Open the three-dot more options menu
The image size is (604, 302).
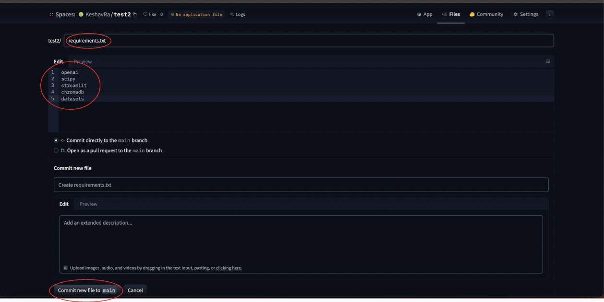coord(550,14)
